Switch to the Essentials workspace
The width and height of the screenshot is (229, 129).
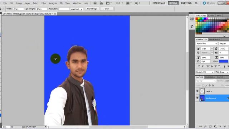click(159, 3)
